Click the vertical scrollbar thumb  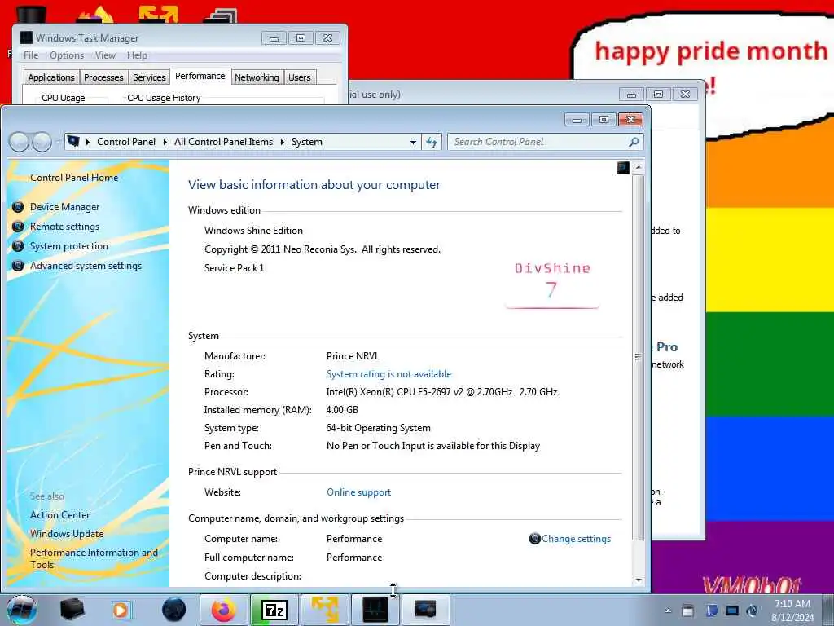pos(639,358)
